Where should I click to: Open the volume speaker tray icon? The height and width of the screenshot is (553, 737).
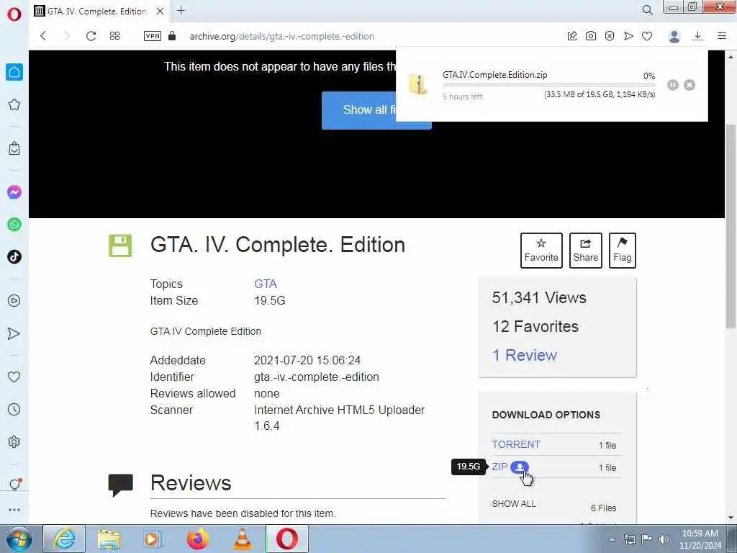[664, 539]
